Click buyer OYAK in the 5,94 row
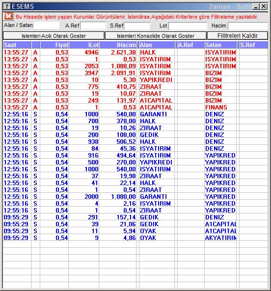Screen dimensions: 271x291 point(148,231)
